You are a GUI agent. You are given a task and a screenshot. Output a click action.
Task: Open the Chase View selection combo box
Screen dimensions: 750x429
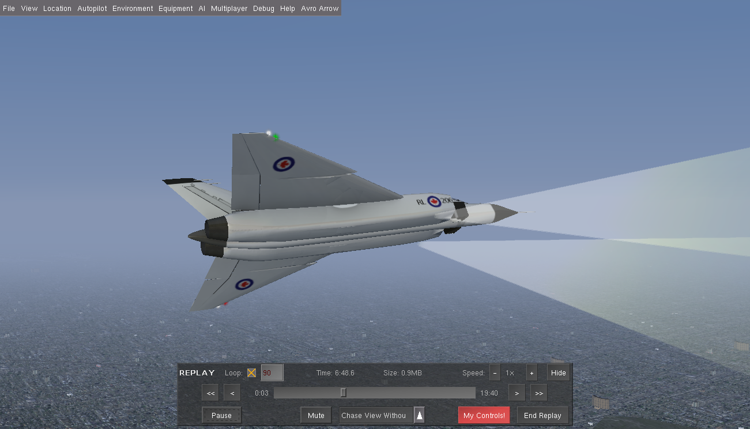(376, 415)
